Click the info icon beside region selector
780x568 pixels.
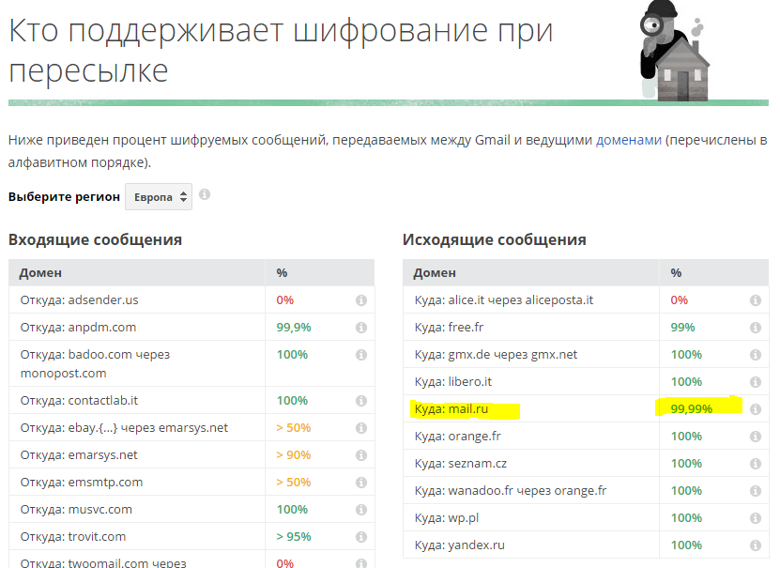coord(205,194)
